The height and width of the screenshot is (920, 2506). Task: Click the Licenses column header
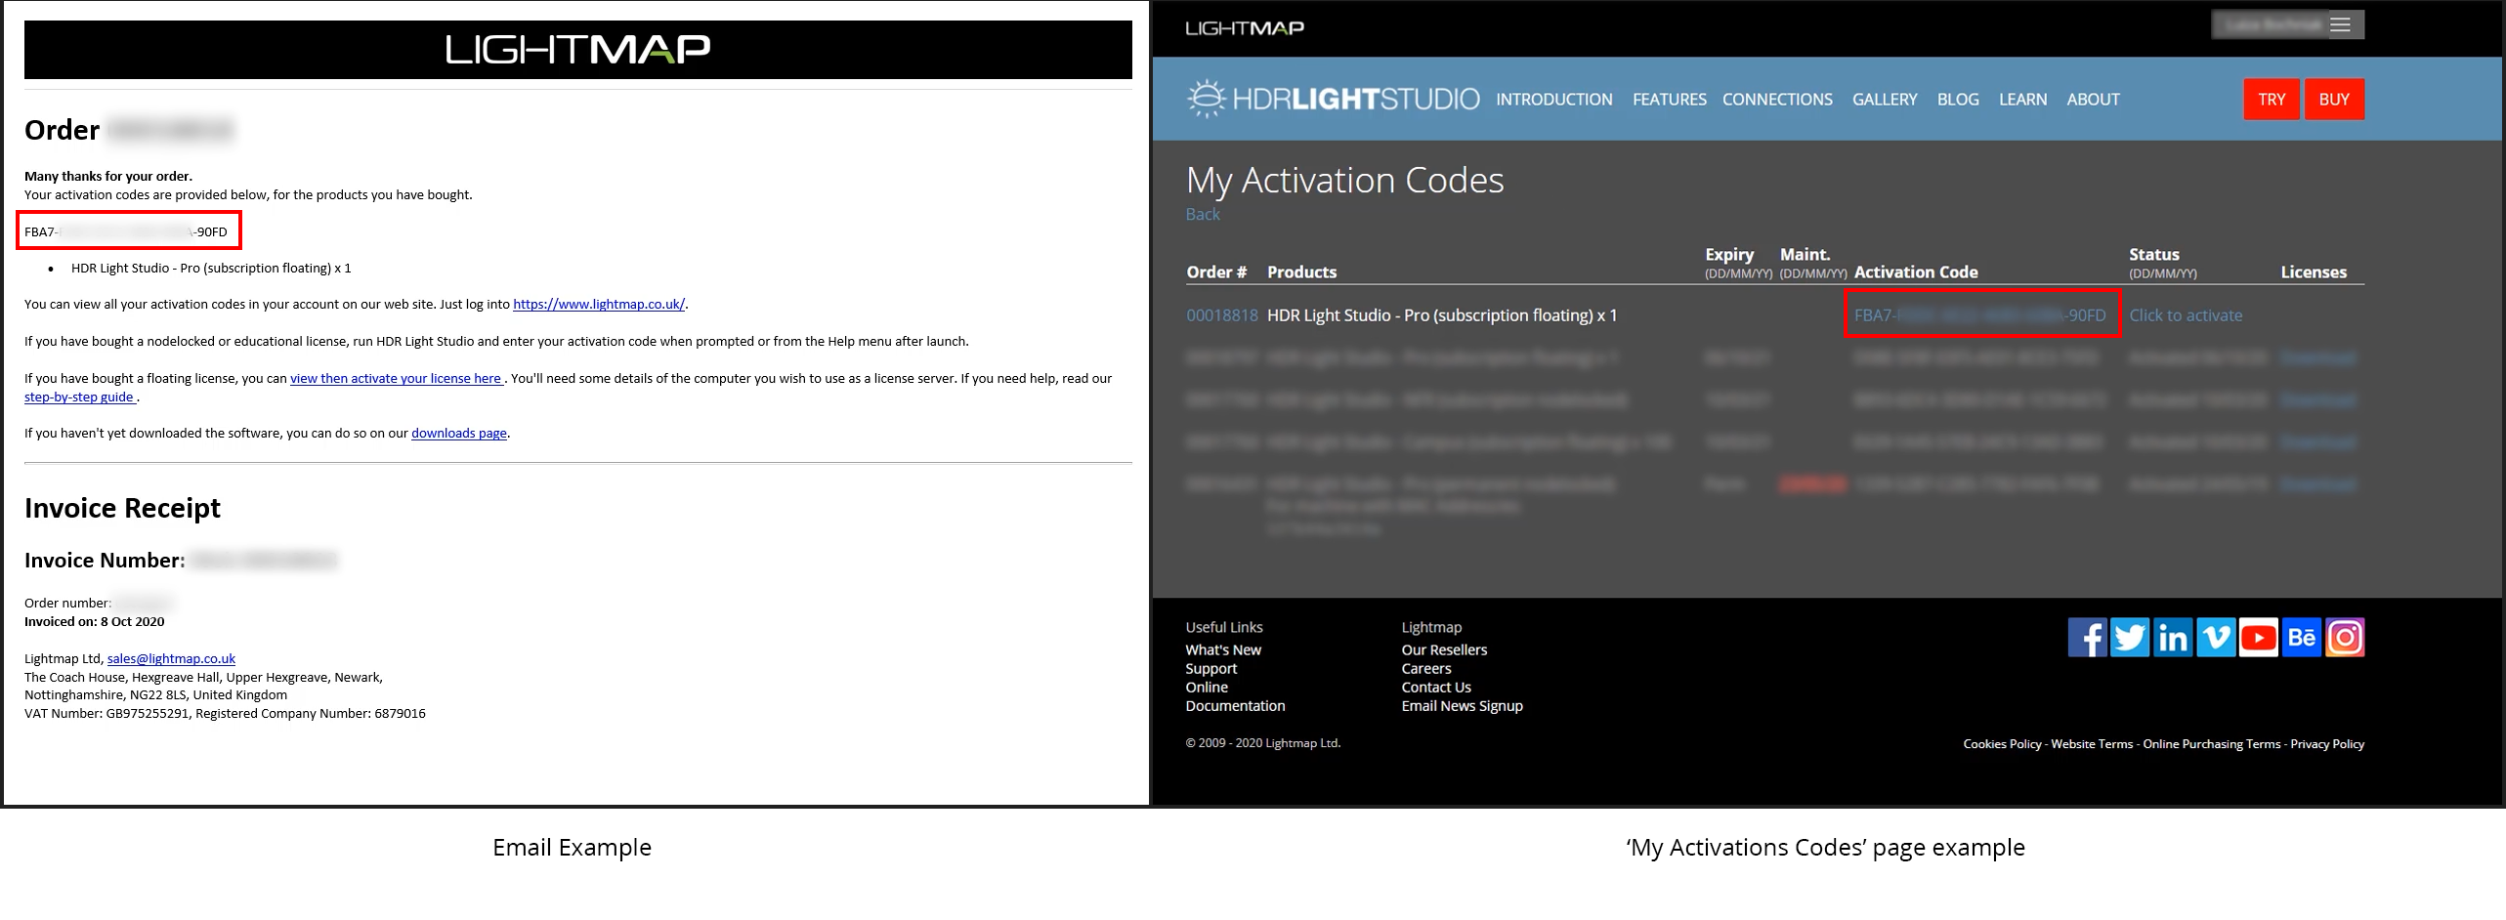(2314, 272)
